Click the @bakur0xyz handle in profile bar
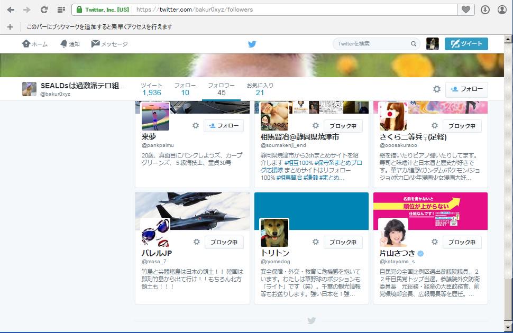Screen dimensions: 513x333 (x=56, y=94)
